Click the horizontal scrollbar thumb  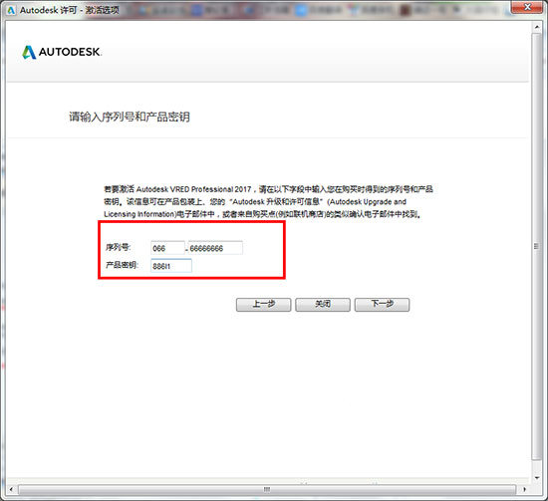coord(267,489)
